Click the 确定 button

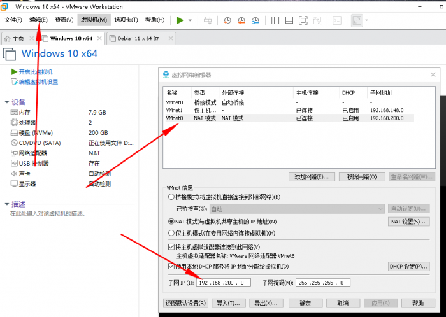coord(305,303)
